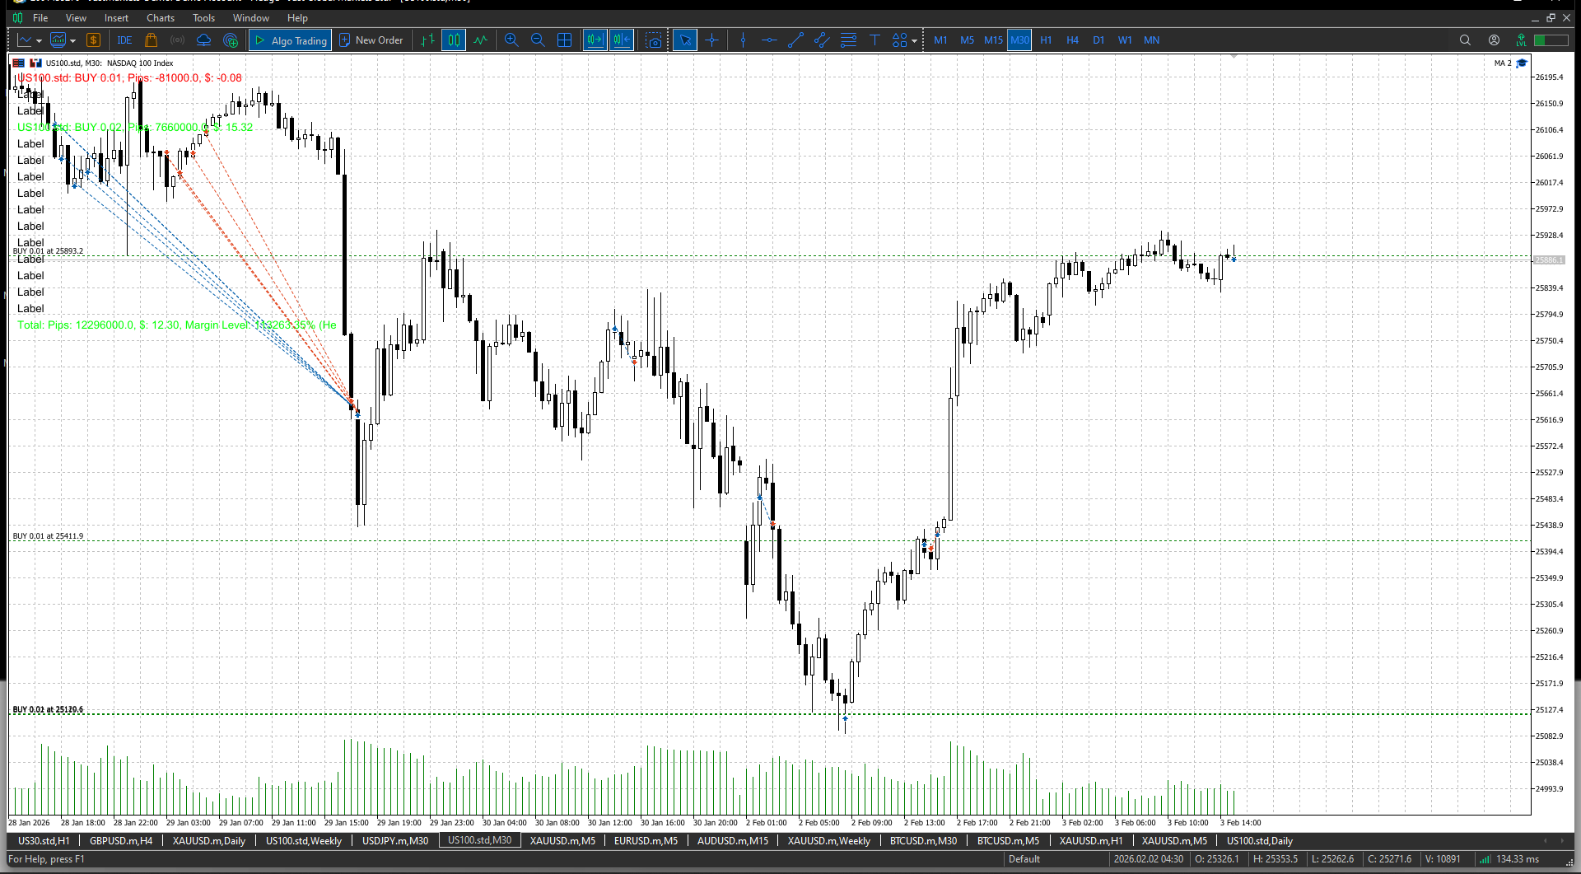Open the shopping bag Market icon
This screenshot has width=1581, height=874.
pos(151,40)
